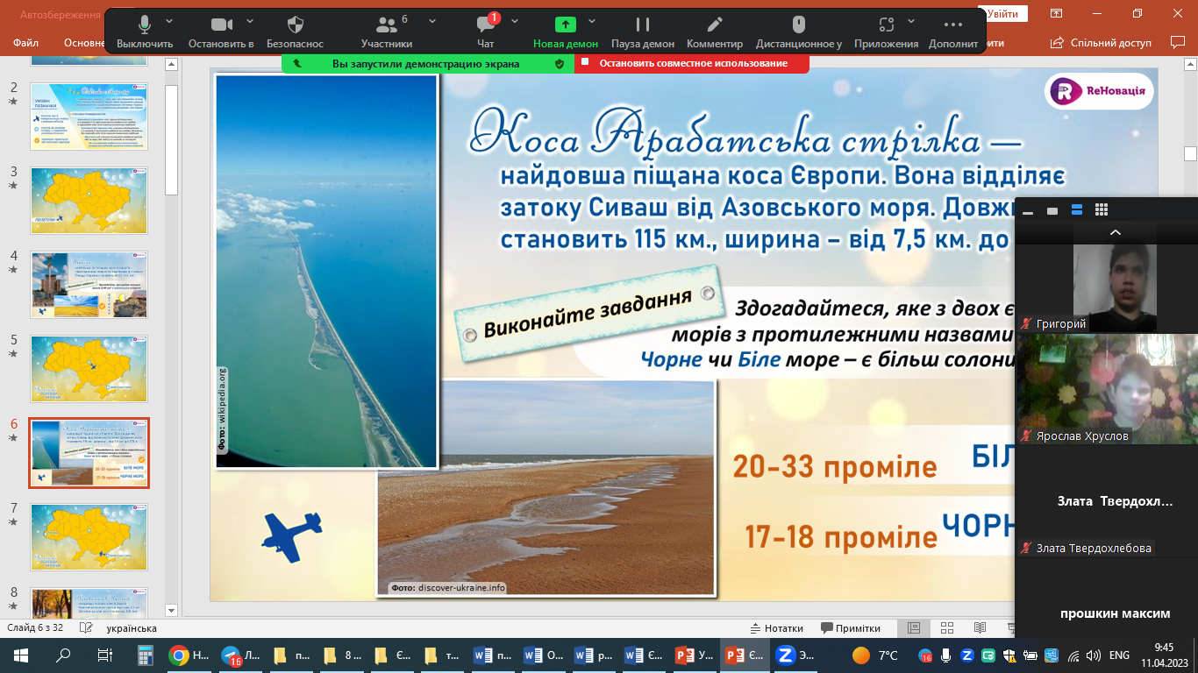Screen dimensions: 1198x673
Task: Expand chevron beside the Чат button
Action: point(515,21)
